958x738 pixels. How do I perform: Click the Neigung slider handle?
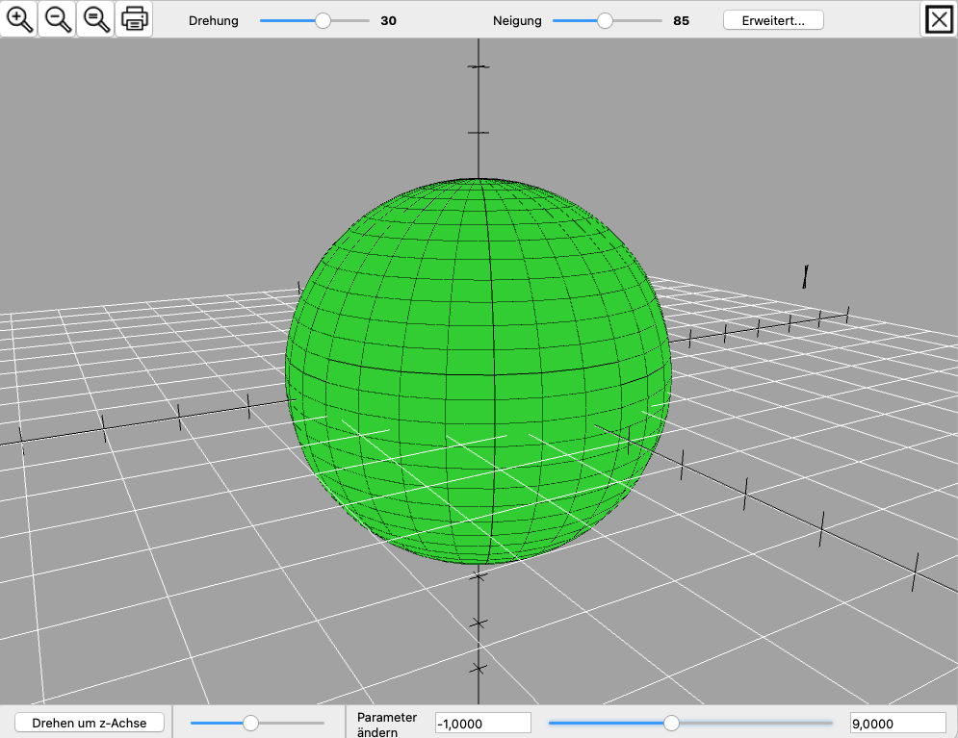click(605, 20)
